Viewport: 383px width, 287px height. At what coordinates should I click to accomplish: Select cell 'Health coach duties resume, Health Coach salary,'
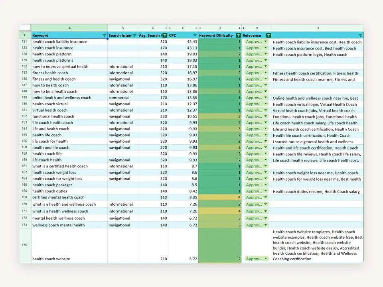tap(318, 191)
